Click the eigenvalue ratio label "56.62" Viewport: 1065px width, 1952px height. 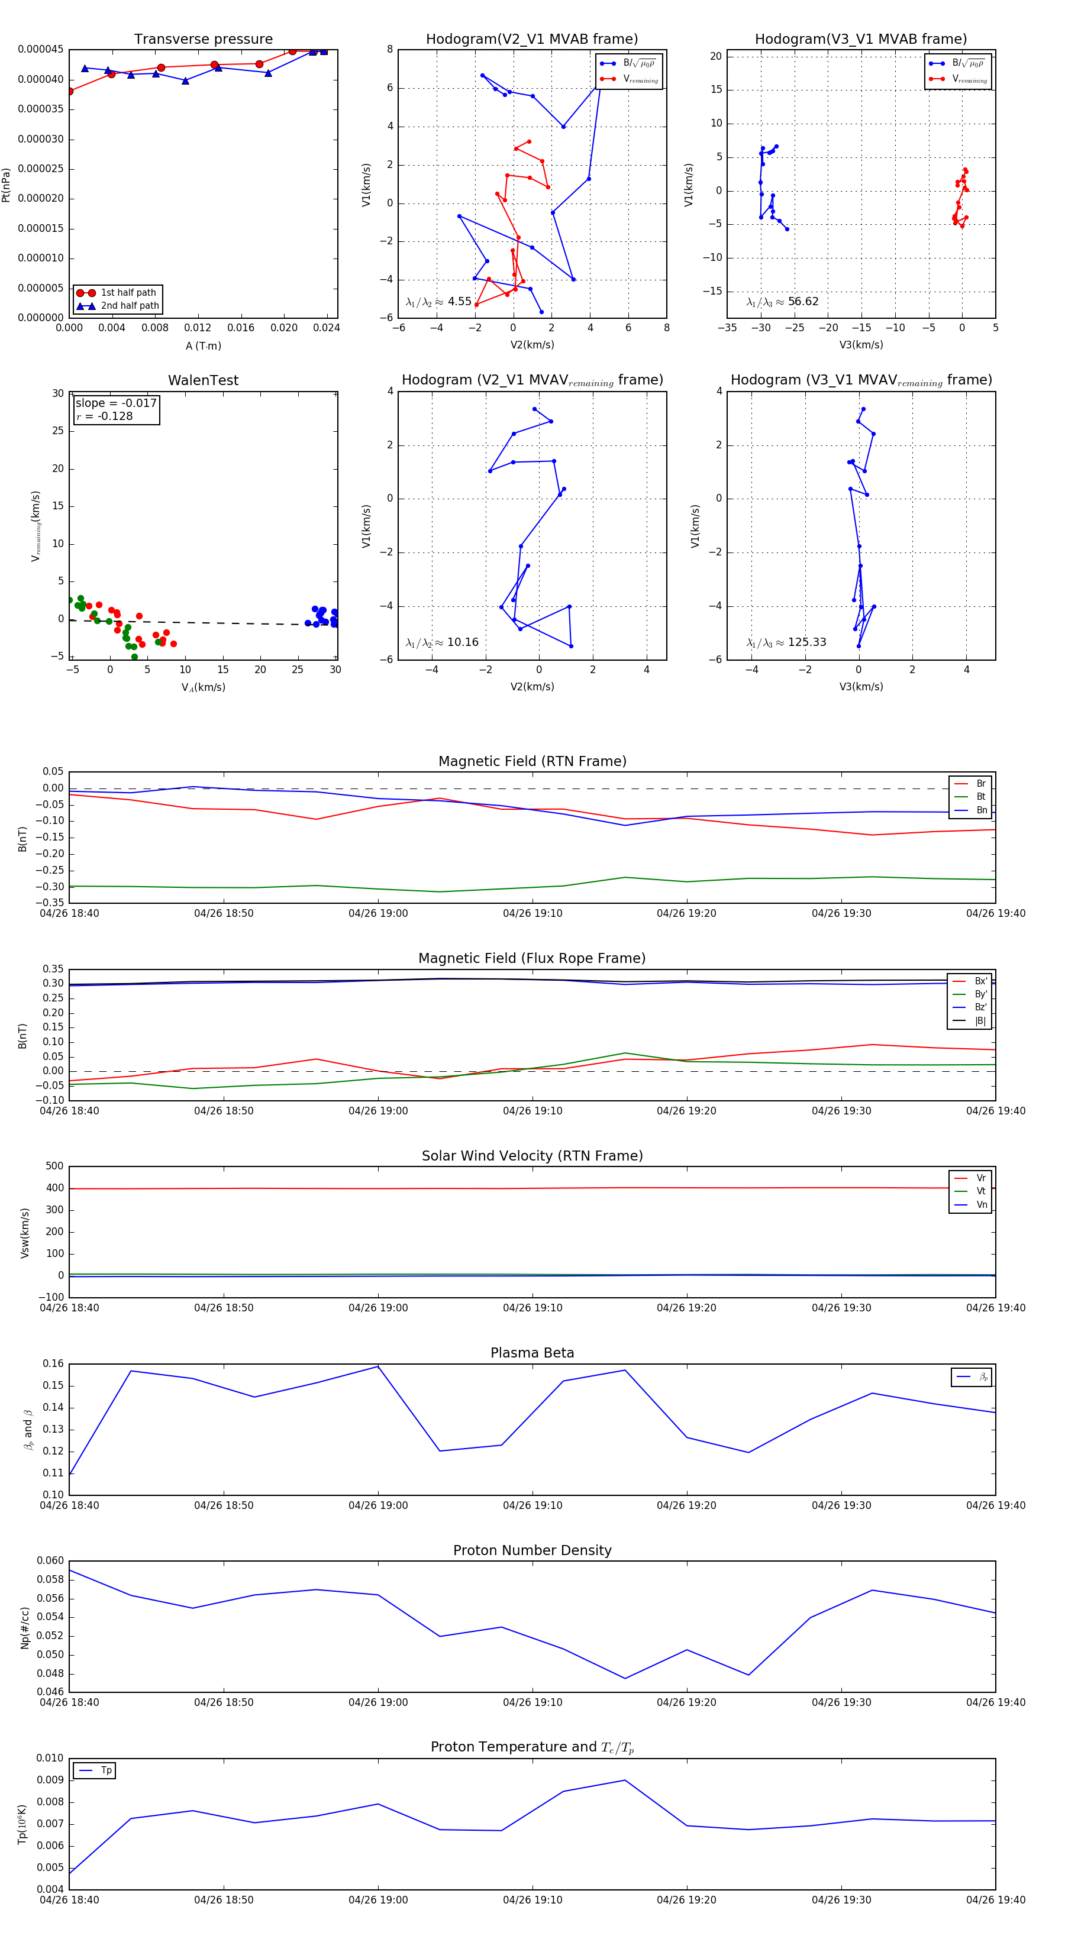782,302
